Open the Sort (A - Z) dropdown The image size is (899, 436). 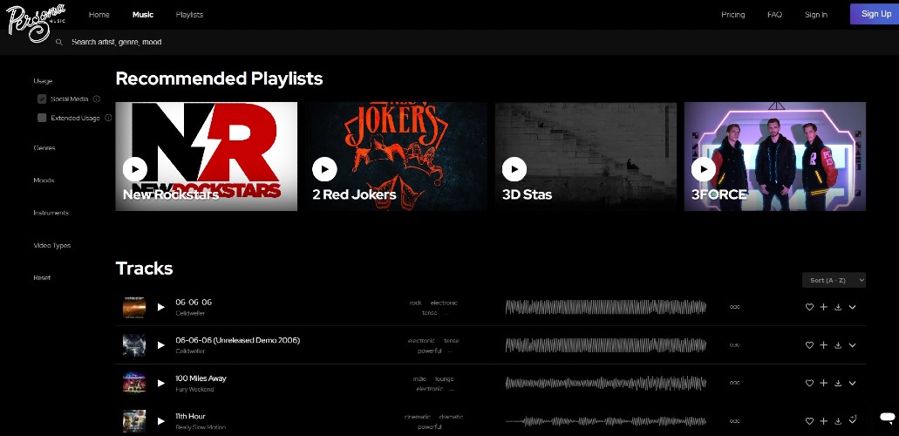(x=834, y=280)
